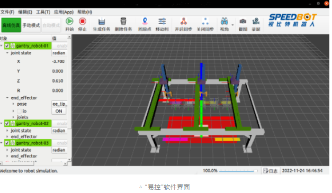Image resolution: width=332 pixels, height=193 pixels.
Task: Expand joint state under gantry_robot-02
Action: pyautogui.click(x=7, y=131)
